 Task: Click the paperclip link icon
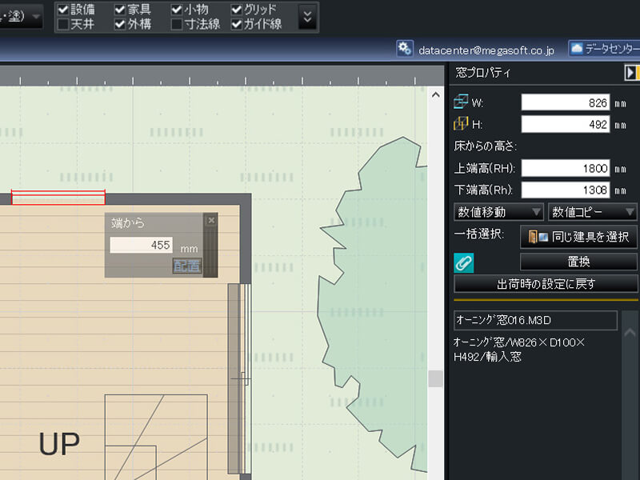click(464, 262)
